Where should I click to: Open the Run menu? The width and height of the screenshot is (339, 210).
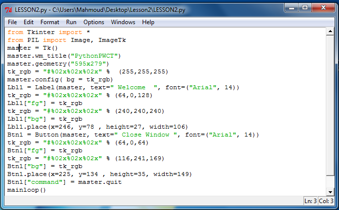(71, 22)
